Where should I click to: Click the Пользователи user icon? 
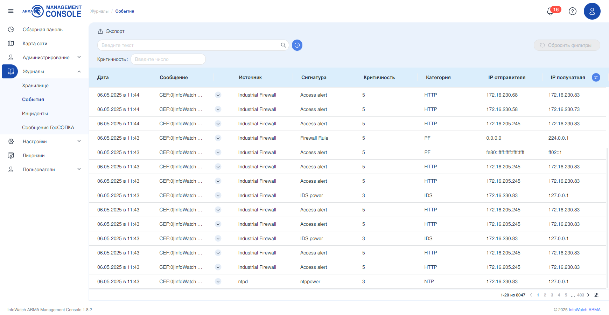pos(11,169)
